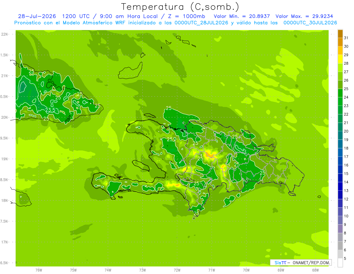Click the '26' colorbar scale label
This screenshot has height=274, width=354.
(346, 80)
